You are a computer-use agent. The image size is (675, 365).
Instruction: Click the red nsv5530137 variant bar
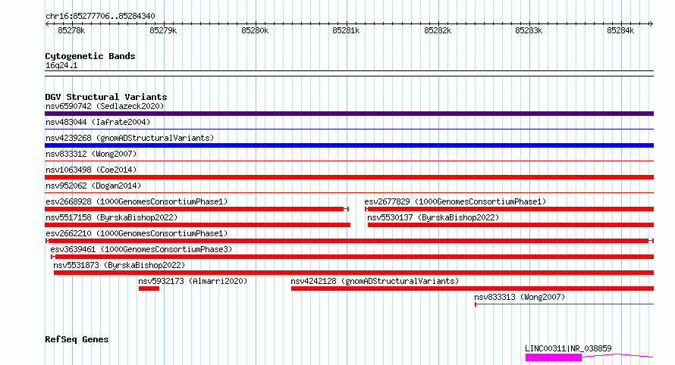click(510, 225)
